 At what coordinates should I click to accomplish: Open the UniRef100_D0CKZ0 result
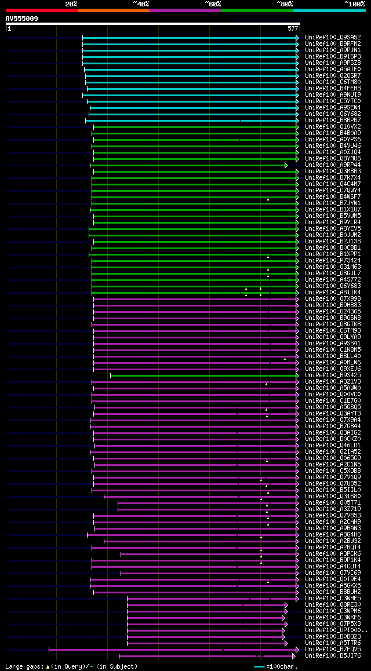click(333, 439)
